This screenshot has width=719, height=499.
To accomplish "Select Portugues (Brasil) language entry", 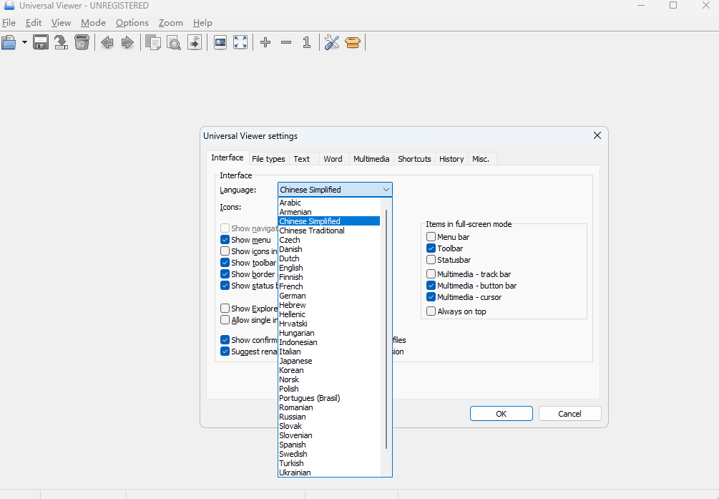I will [329, 398].
